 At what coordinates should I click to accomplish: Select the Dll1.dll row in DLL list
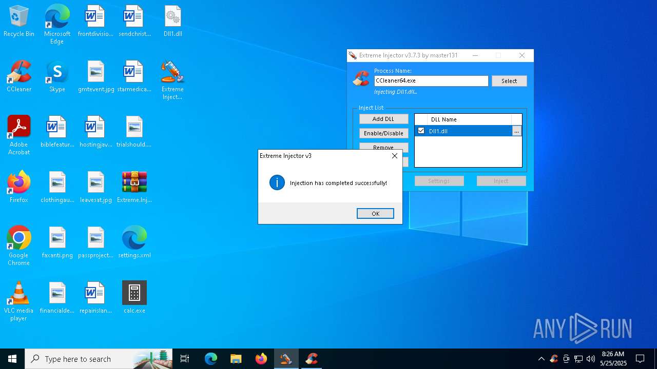[468, 131]
